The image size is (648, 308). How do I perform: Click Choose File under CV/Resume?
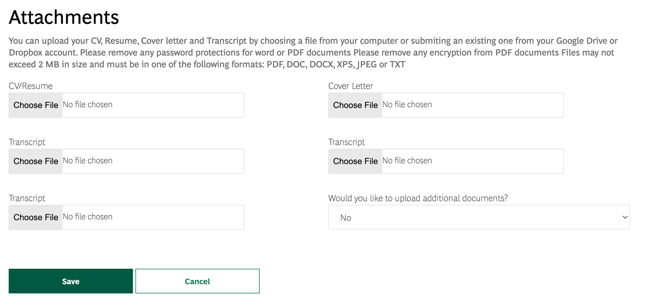tap(36, 105)
